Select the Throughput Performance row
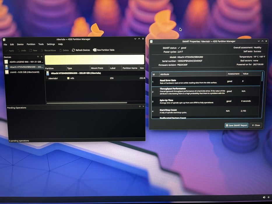Viewport: 272px width, 204px height. [x=206, y=91]
